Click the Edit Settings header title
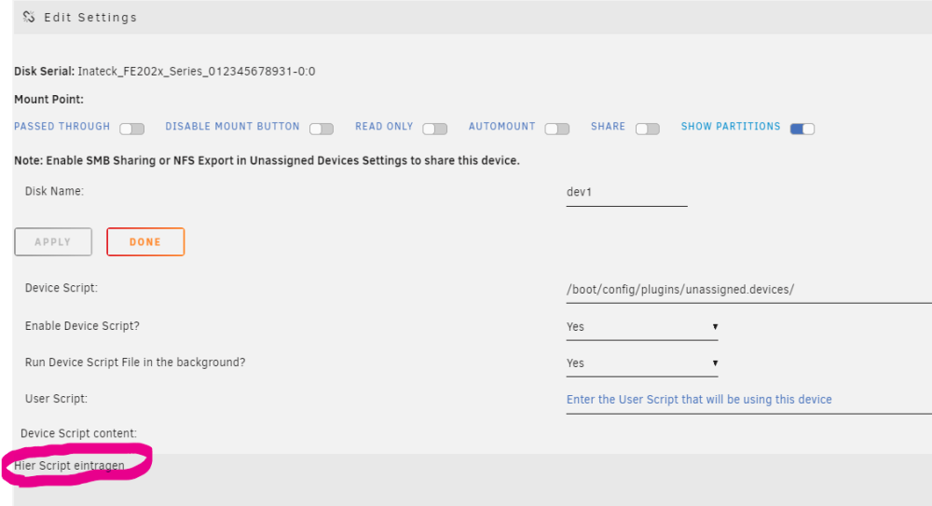 pyautogui.click(x=90, y=18)
